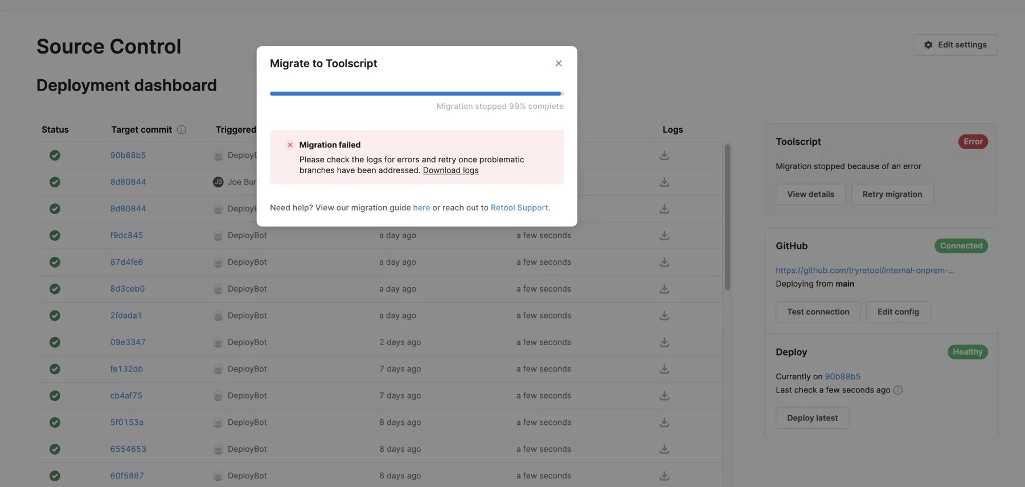Image resolution: width=1025 pixels, height=487 pixels.
Task: Download logs for commit 8d3ceb0
Action: [665, 289]
